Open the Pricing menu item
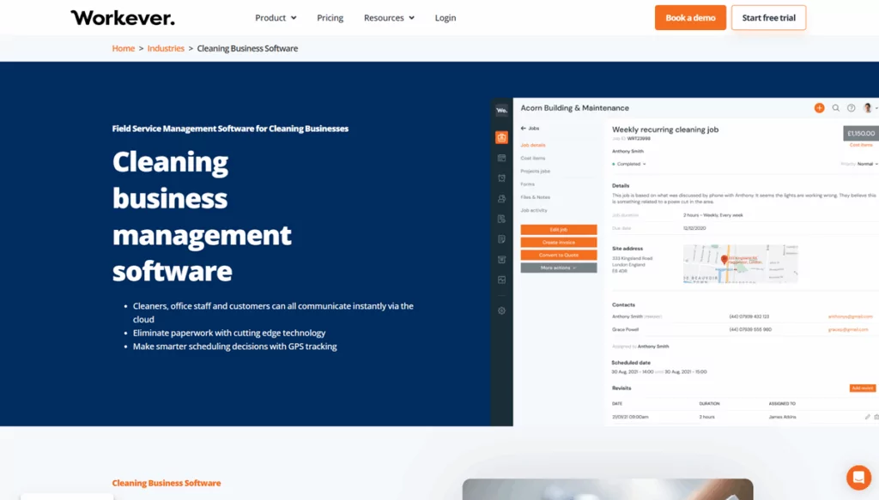The height and width of the screenshot is (500, 879). 330,17
